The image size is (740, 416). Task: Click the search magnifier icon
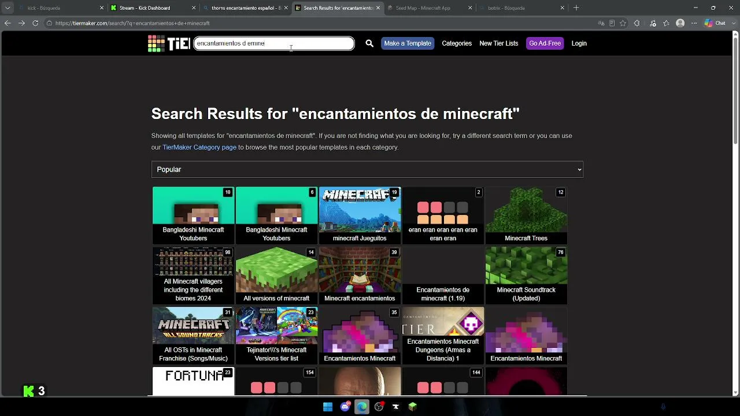[x=369, y=43]
